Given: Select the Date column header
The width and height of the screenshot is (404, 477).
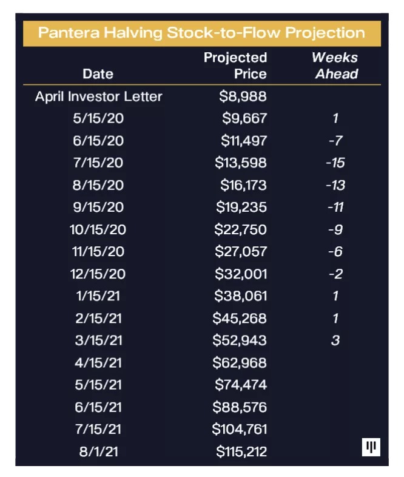Looking at the screenshot, I should [x=98, y=73].
